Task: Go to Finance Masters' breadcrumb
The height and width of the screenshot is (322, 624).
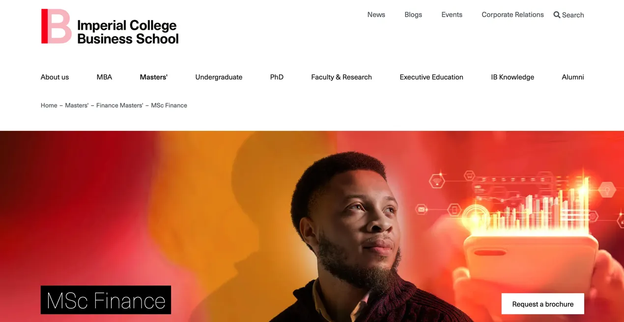Action: coord(119,105)
